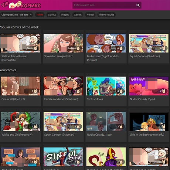Click rock-hand icon on Families at dinner card
The image size is (170, 170).
(78, 91)
